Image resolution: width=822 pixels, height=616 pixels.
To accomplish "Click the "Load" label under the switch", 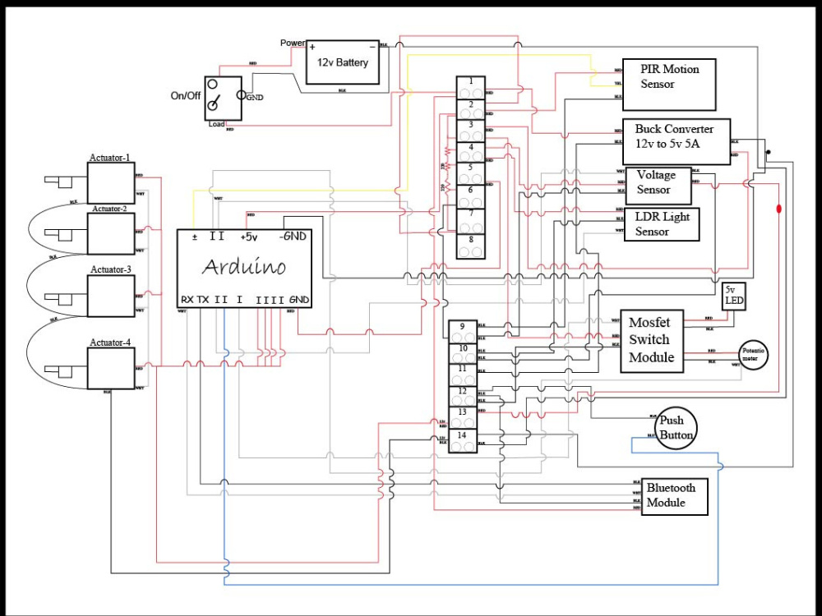I will point(216,124).
